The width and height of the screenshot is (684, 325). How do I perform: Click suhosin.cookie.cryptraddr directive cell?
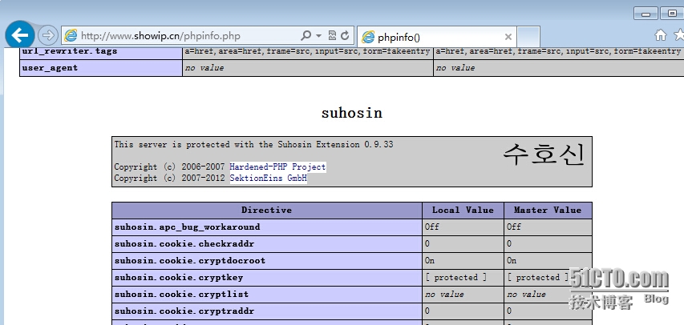[x=267, y=311]
